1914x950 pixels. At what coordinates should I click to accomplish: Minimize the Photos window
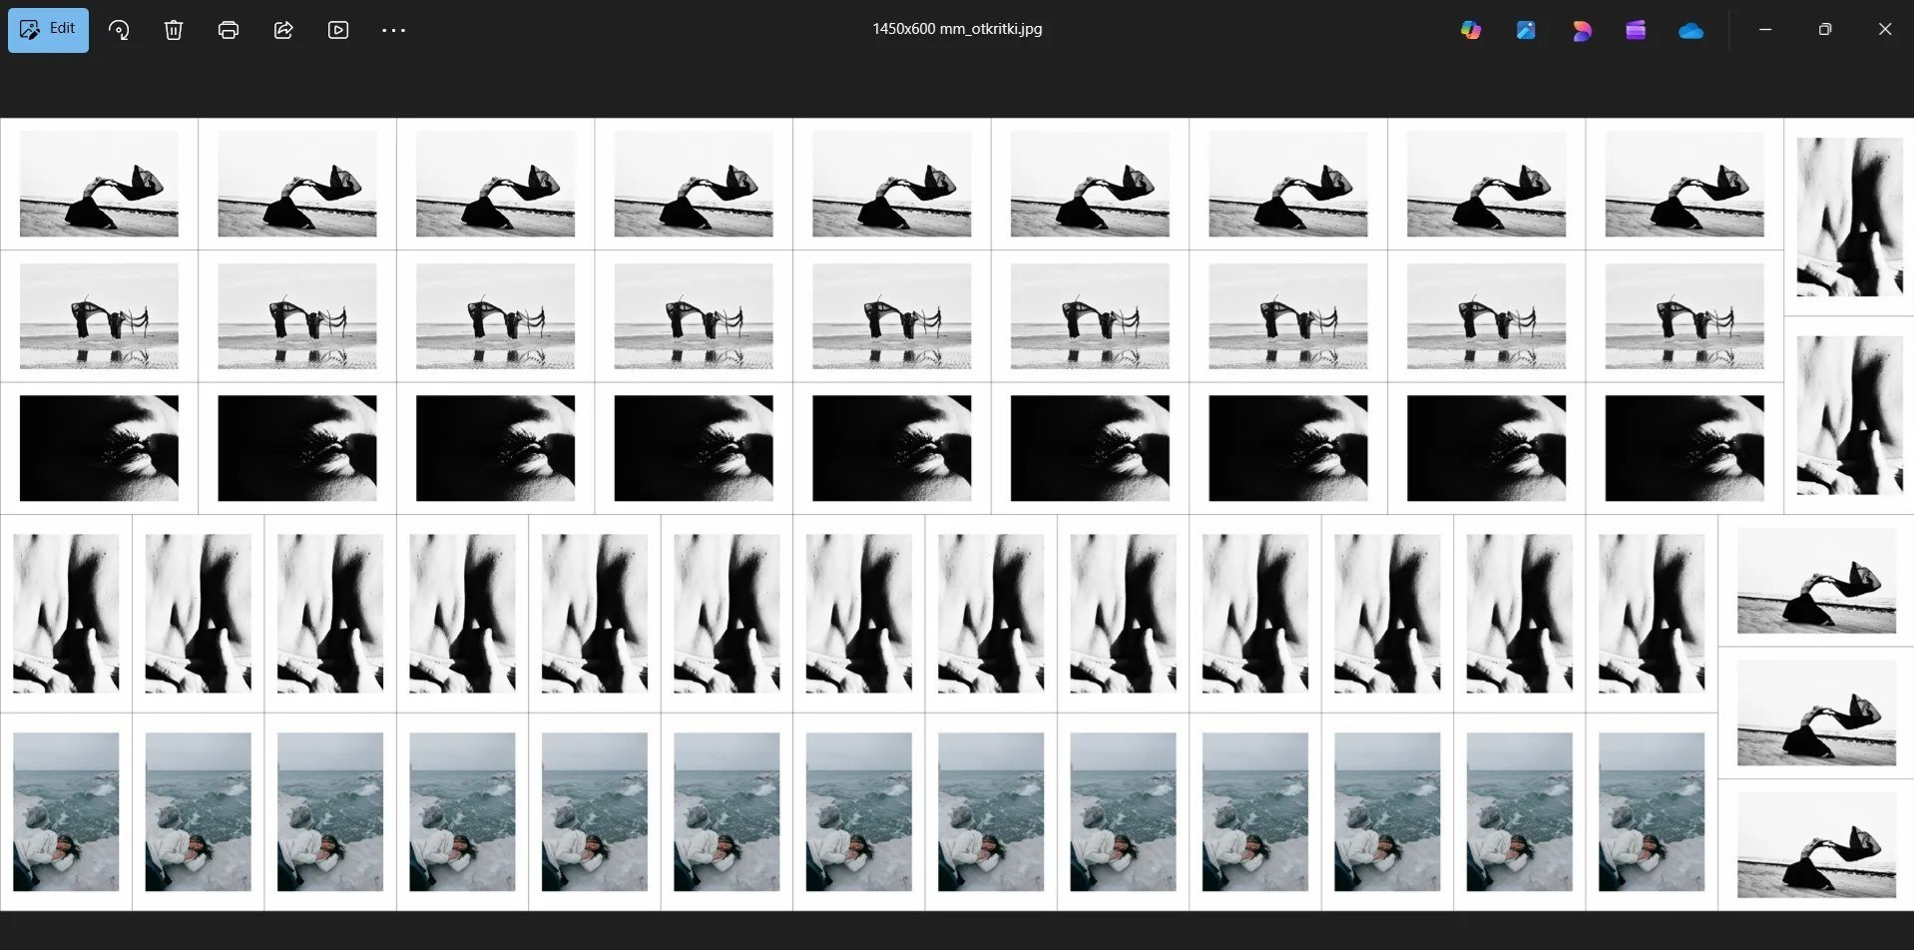point(1765,29)
